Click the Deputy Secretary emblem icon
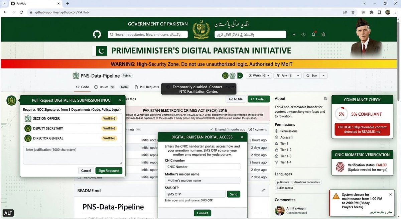Viewport: 401px width, 219px height. tap(28, 128)
